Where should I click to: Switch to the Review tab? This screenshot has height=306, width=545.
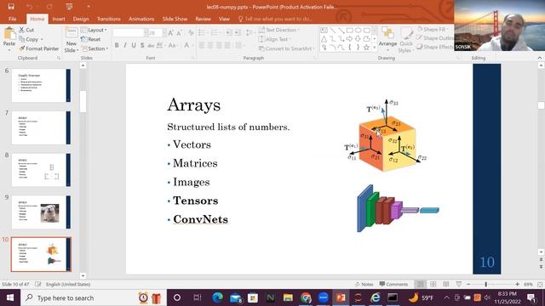pos(203,19)
